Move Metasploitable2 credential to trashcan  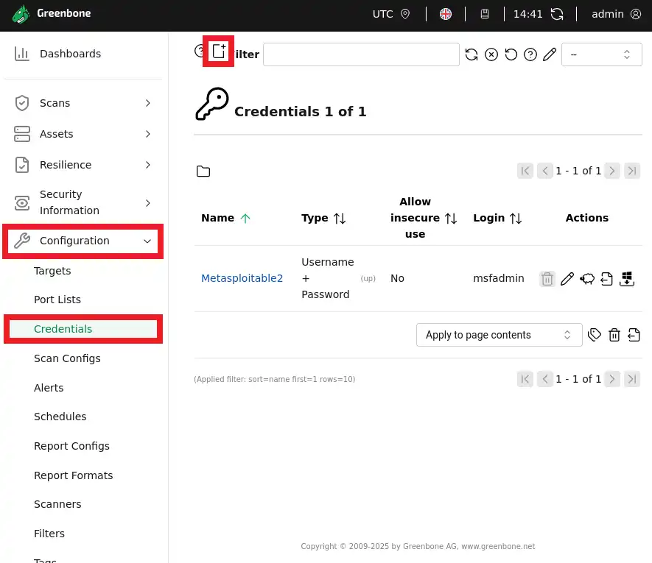click(547, 279)
